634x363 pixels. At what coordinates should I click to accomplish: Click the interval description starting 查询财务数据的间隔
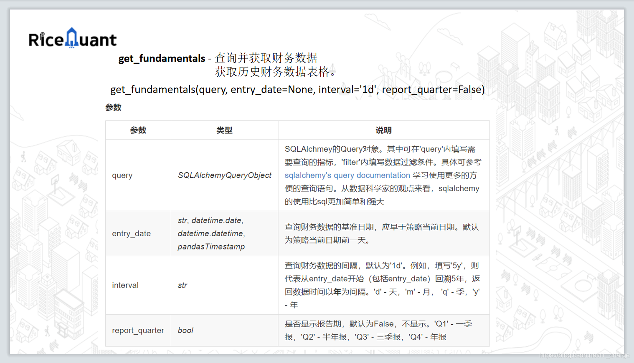[x=382, y=285]
